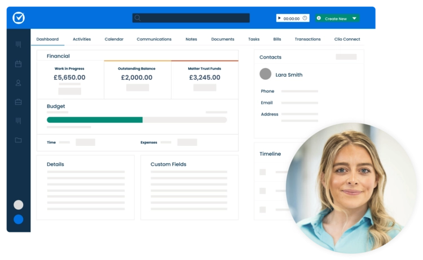This screenshot has width=423, height=260.
Task: Click the folder icon in the sidebar
Action: [x=18, y=140]
